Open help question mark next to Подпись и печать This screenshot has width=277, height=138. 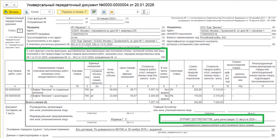(85, 12)
